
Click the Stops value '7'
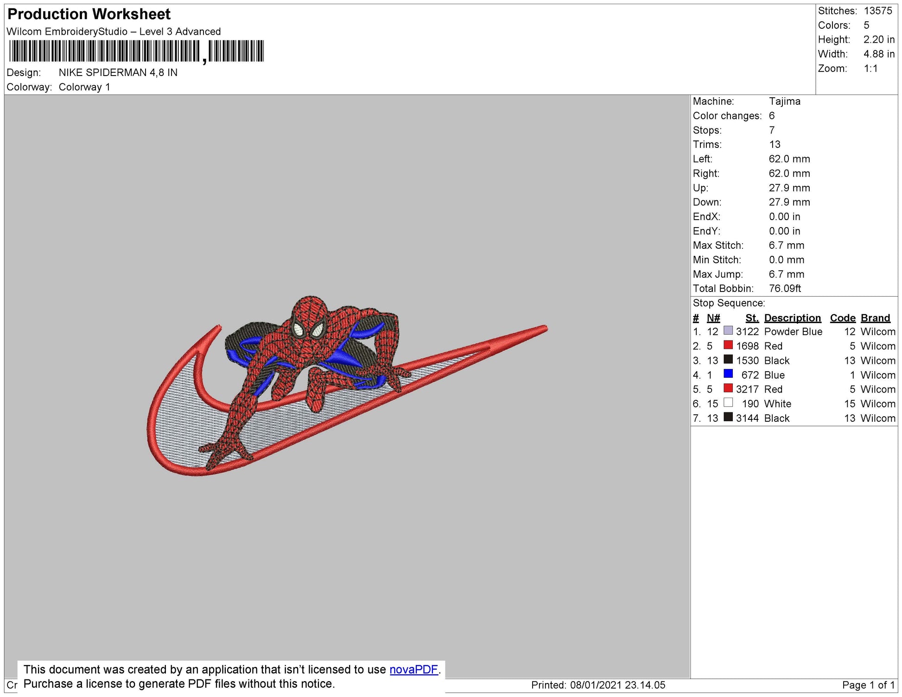click(772, 130)
